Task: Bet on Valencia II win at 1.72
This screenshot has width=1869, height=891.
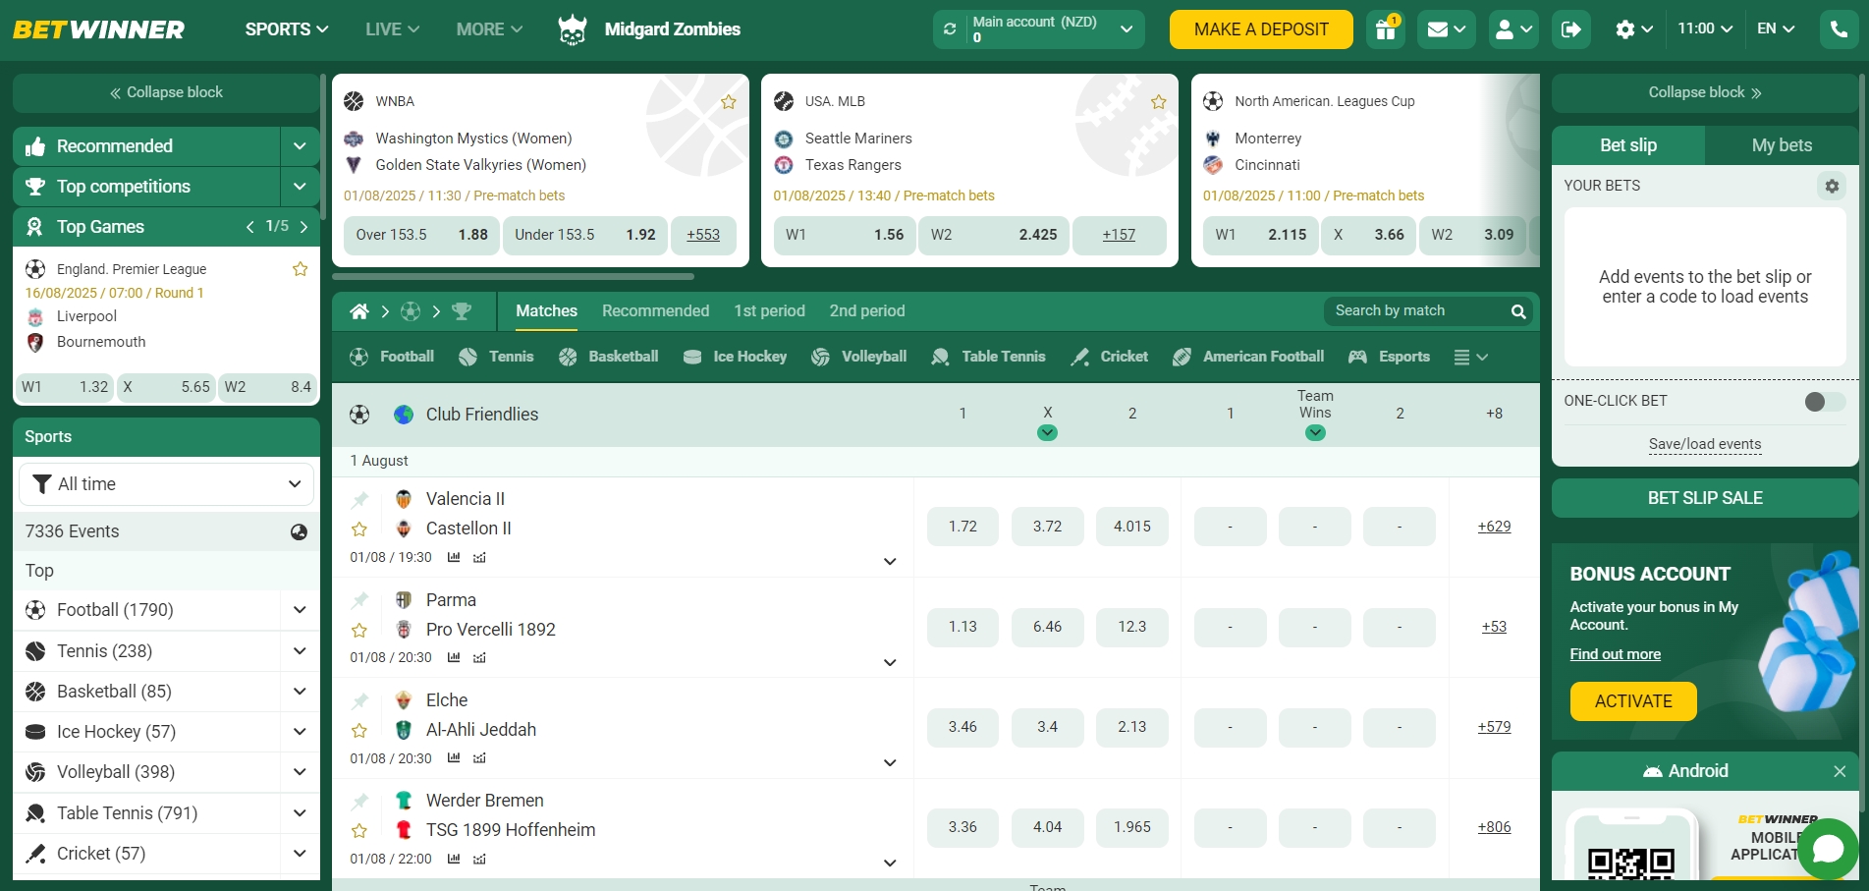Action: click(x=962, y=527)
